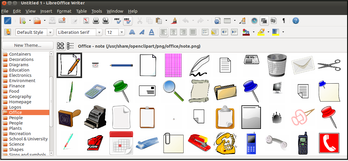The height and width of the screenshot is (161, 348).
Task: Insert a Hyperlink using globe icon
Action: 217,21
